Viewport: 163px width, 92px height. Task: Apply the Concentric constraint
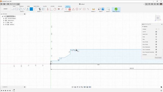click(77, 9)
